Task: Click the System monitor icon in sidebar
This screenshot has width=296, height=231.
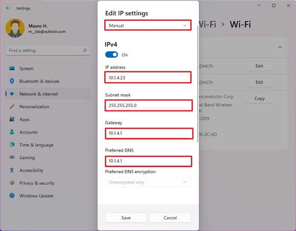Action: pyautogui.click(x=11, y=69)
